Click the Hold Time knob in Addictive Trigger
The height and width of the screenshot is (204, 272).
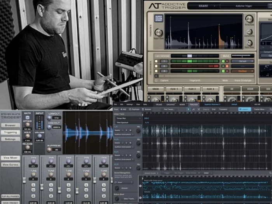(x=249, y=43)
